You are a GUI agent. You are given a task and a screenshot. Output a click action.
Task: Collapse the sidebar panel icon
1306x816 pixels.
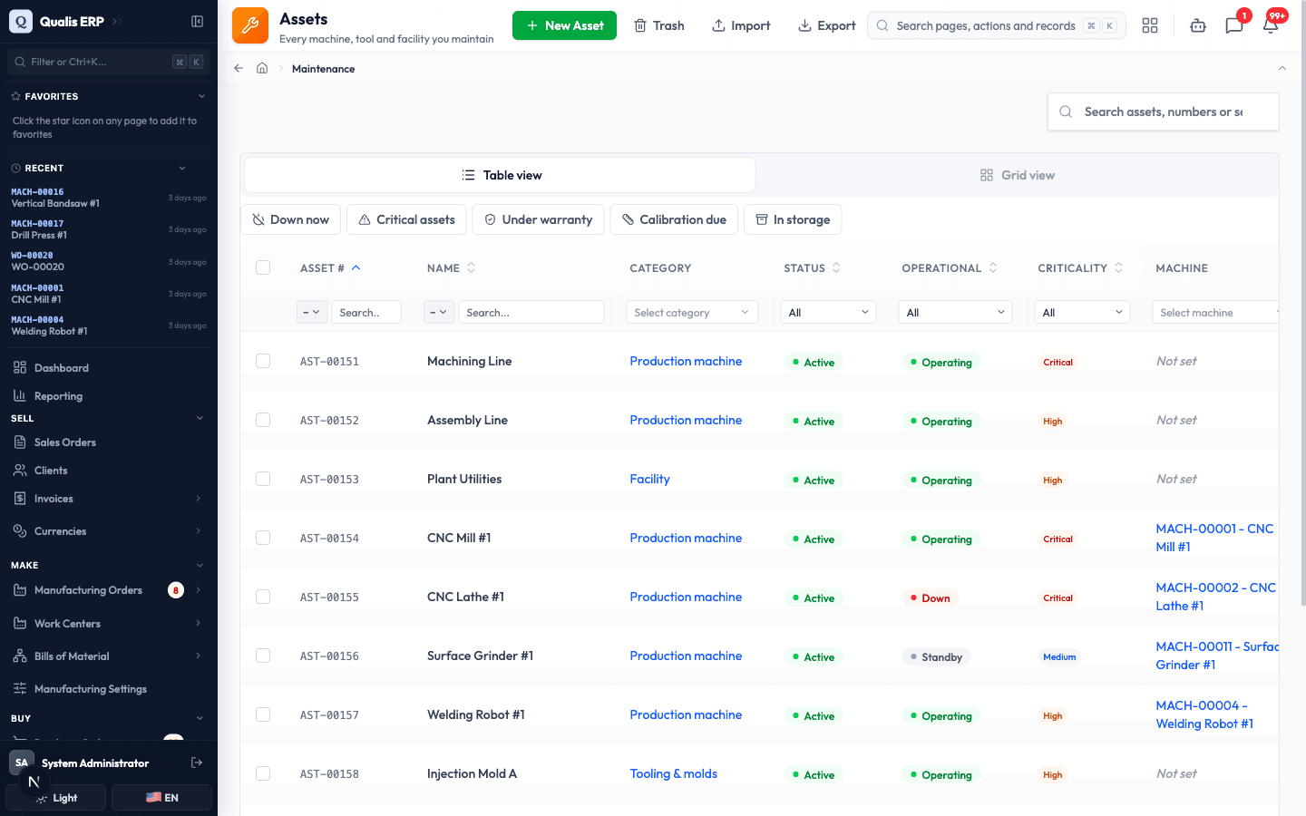(x=197, y=22)
